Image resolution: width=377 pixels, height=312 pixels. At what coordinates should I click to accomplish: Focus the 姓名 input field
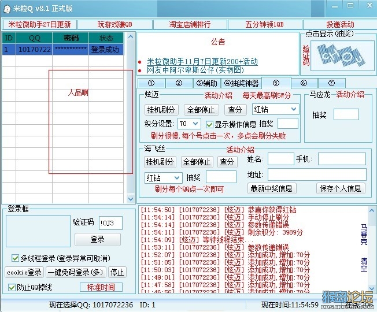click(281, 159)
